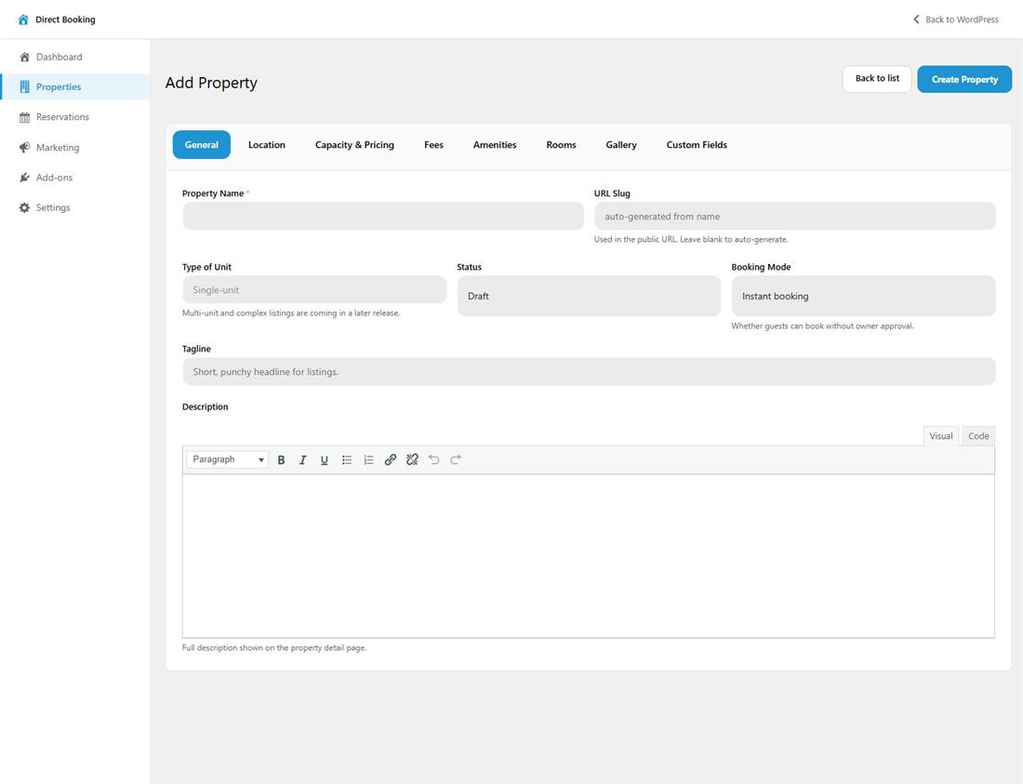Screen dimensions: 1023x784
Task: Switch to the Location tab
Action: (267, 145)
